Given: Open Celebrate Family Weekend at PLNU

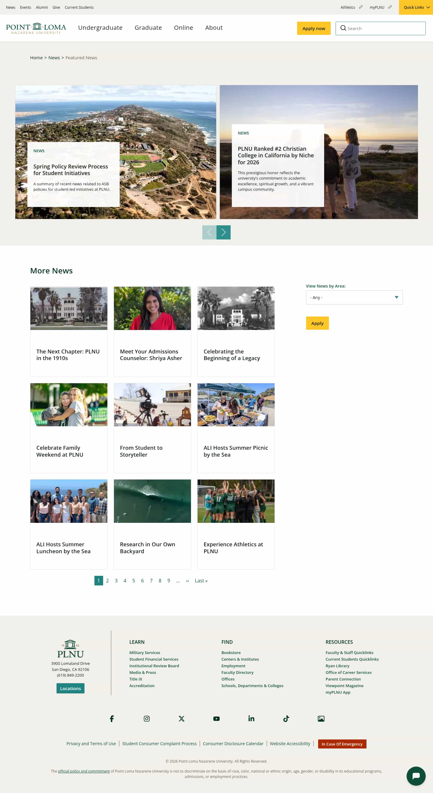Looking at the screenshot, I should [60, 451].
